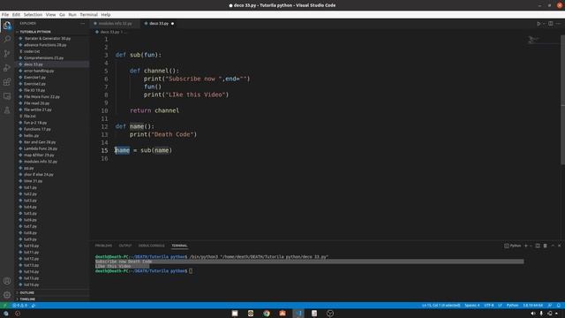Open the Explorer view in the activity bar

click(x=7, y=26)
